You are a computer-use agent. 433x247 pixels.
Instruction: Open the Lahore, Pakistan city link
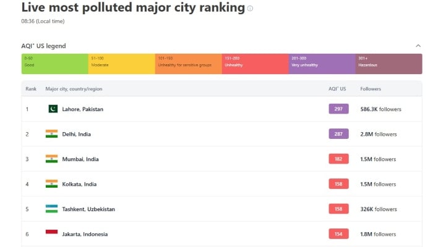[x=83, y=109]
